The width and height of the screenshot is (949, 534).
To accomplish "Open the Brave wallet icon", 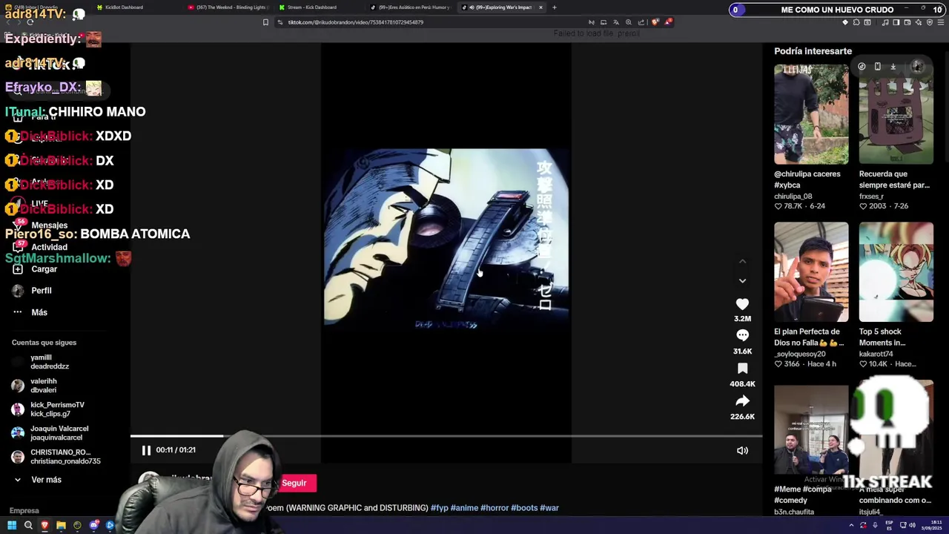I will click(907, 22).
